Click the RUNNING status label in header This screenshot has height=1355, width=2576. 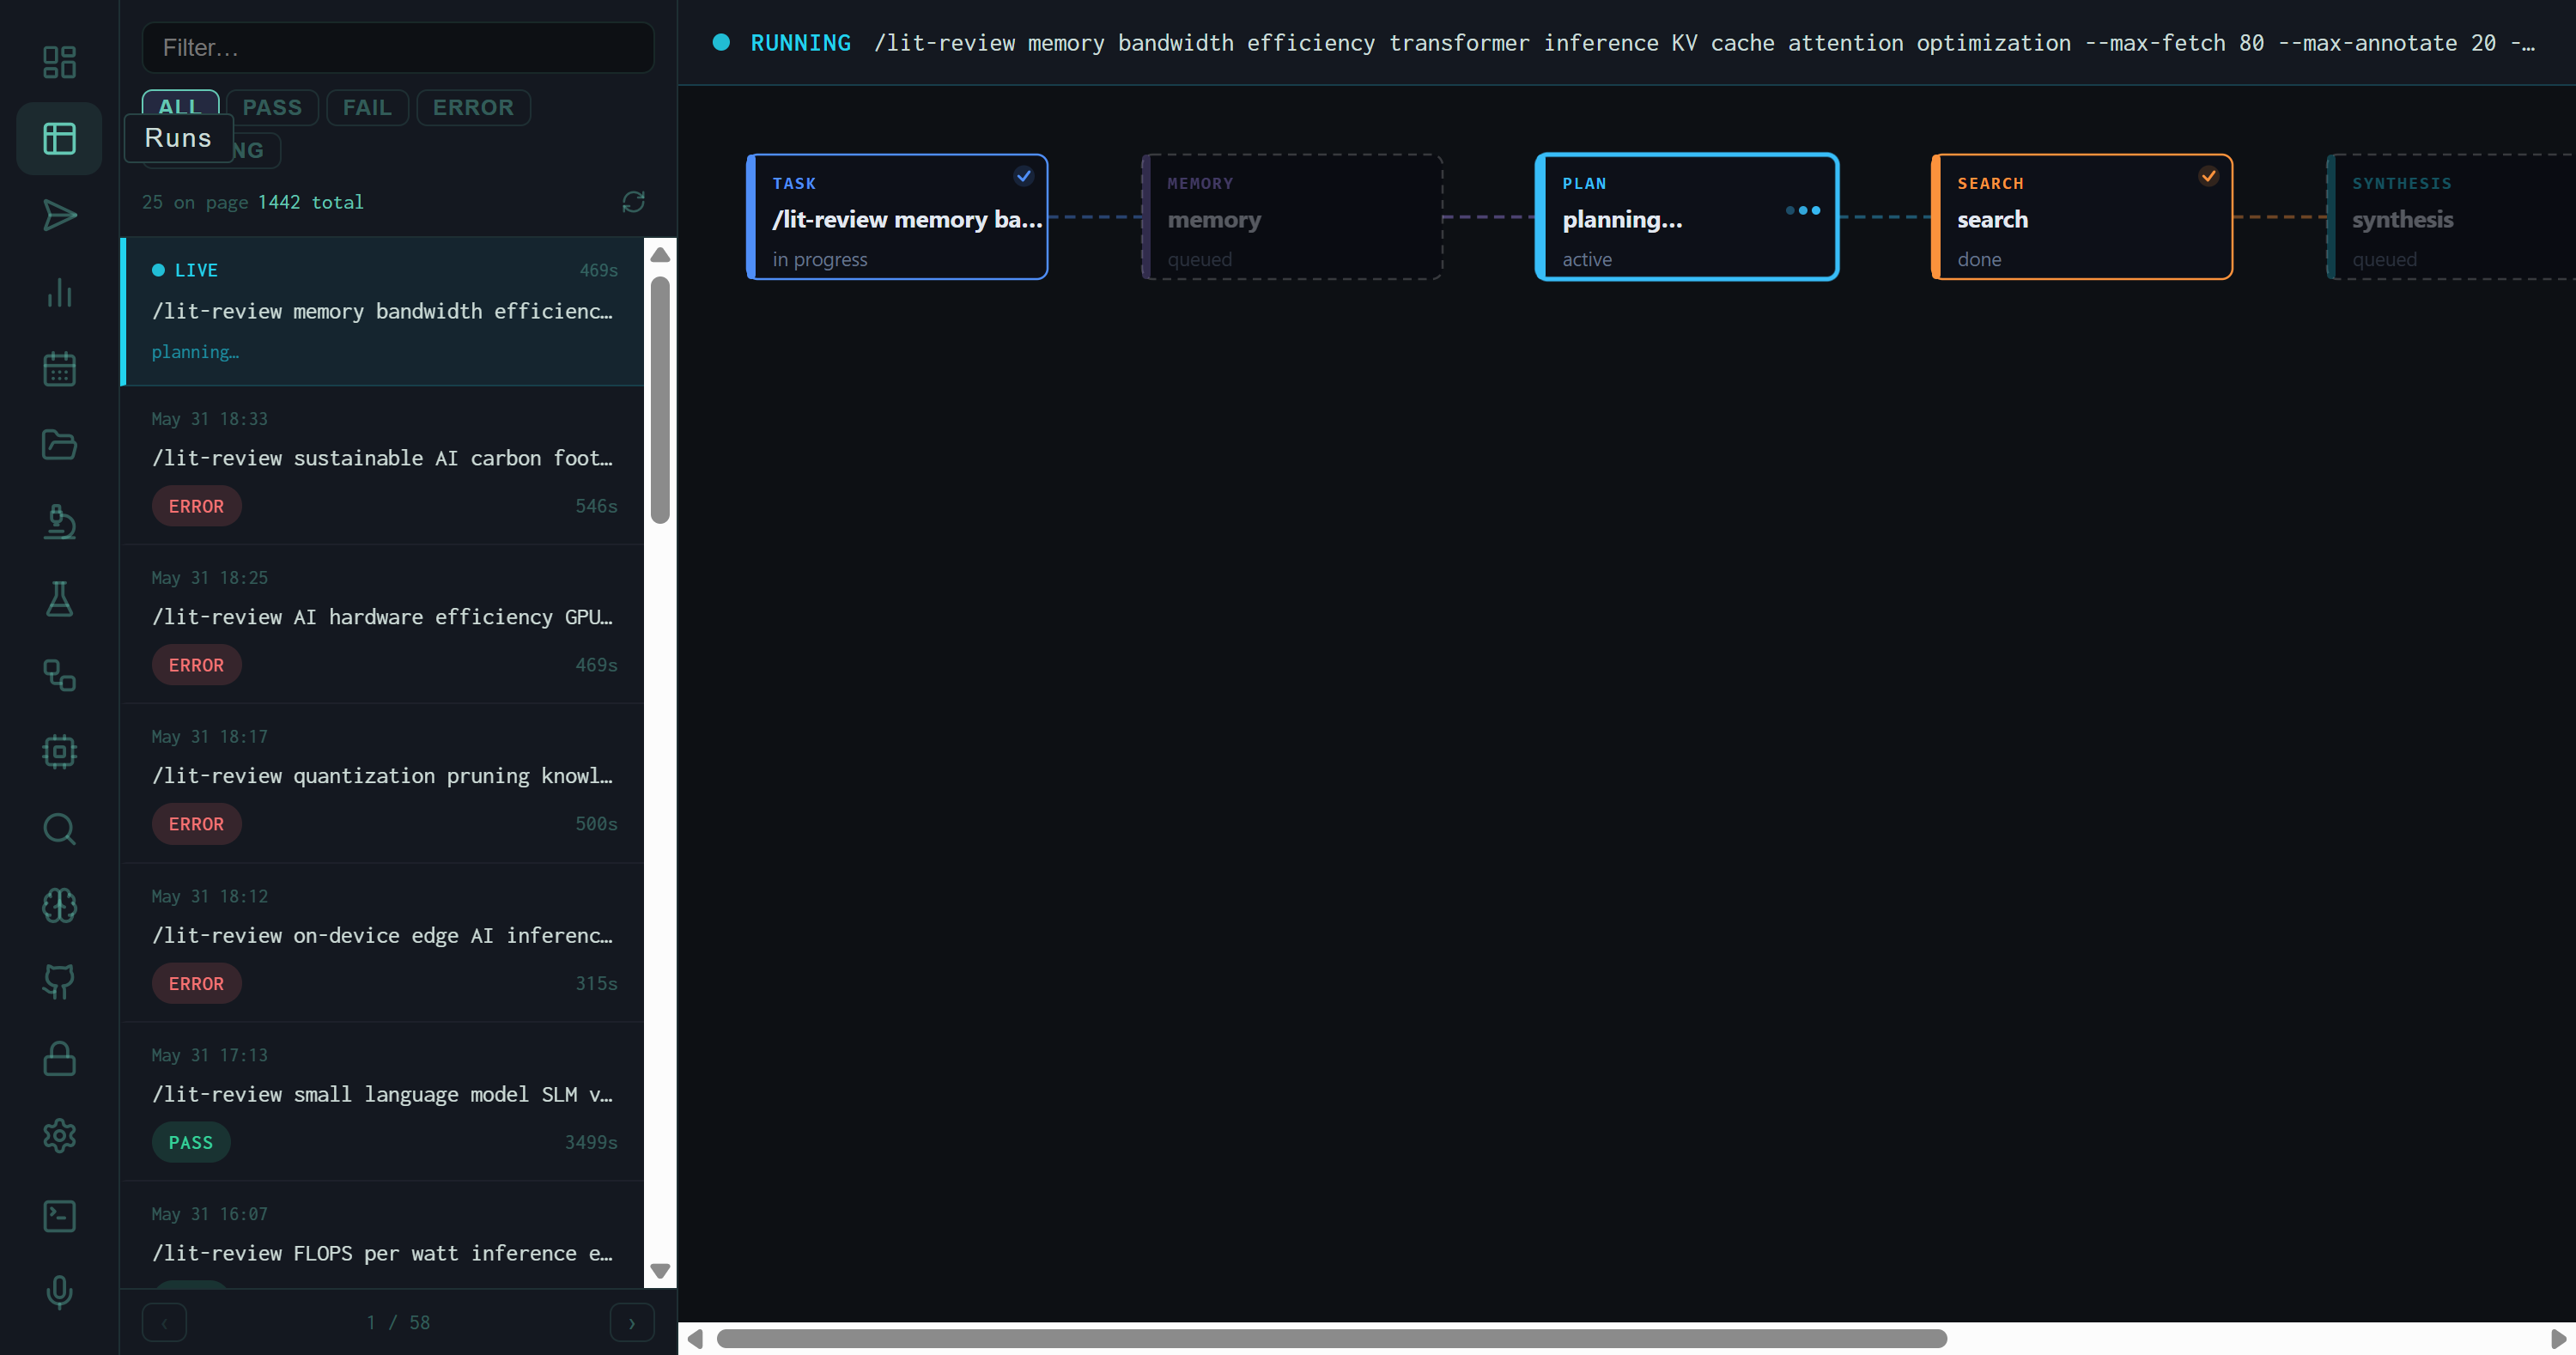click(x=800, y=43)
